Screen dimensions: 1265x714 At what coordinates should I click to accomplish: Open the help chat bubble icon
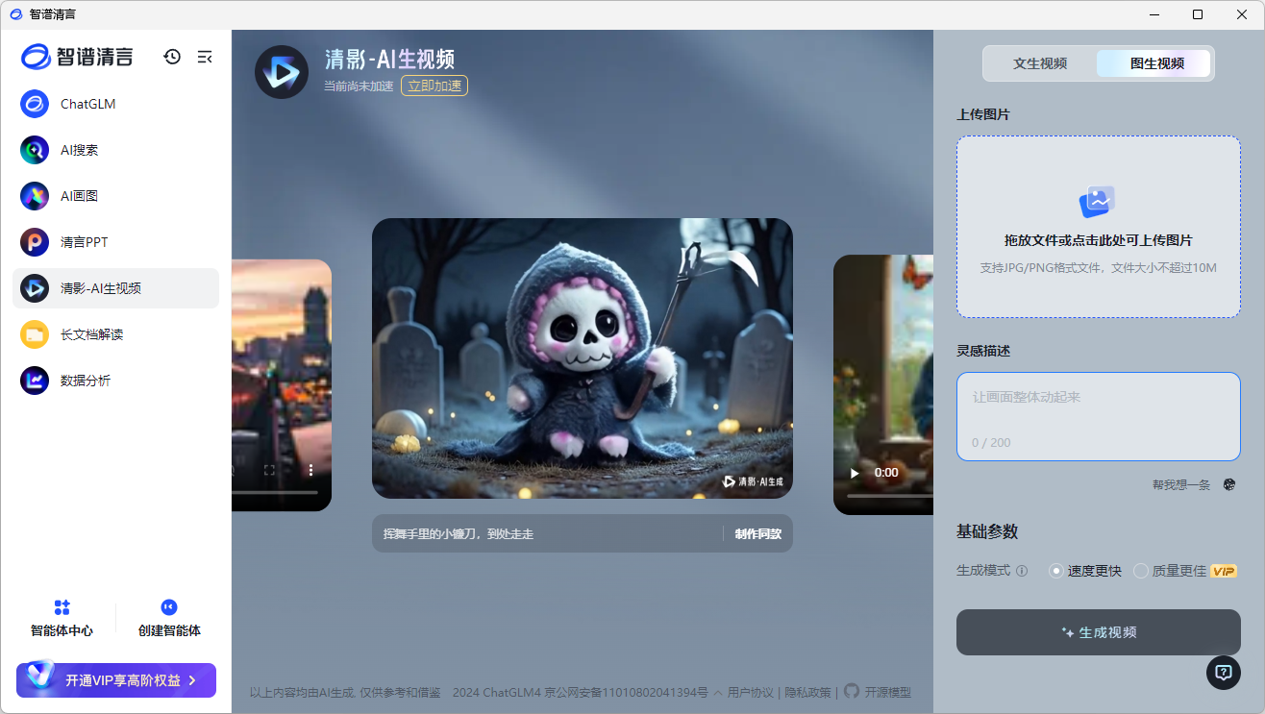pyautogui.click(x=1224, y=673)
